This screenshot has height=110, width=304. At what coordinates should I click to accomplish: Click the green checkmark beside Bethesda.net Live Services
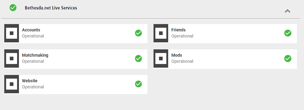[13, 8]
